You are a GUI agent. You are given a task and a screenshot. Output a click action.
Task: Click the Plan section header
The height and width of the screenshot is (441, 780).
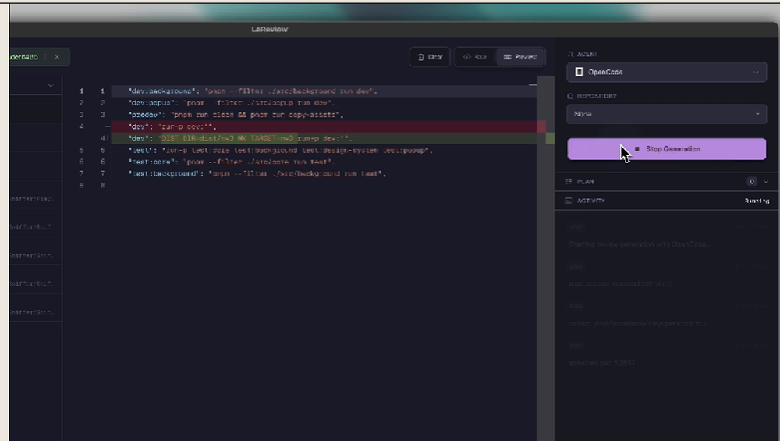[667, 182]
